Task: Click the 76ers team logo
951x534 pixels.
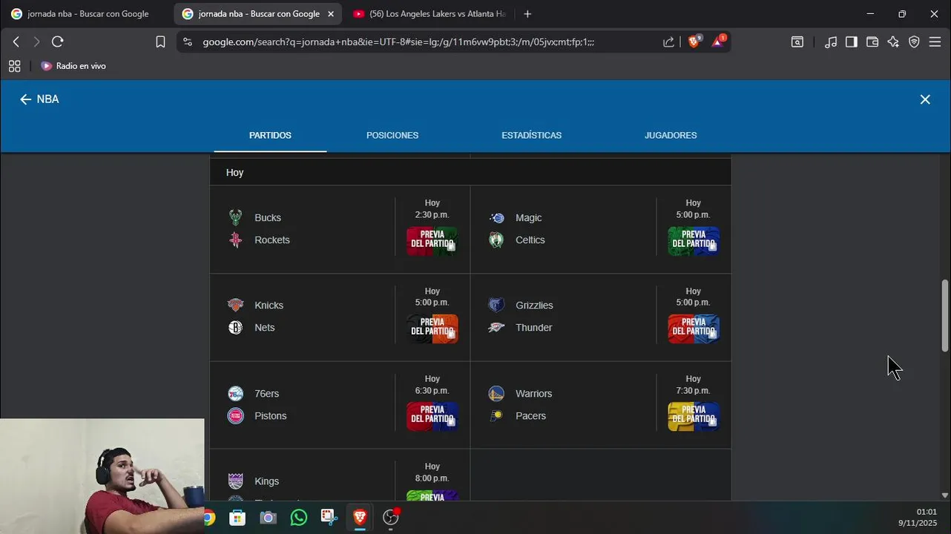Action: pyautogui.click(x=235, y=393)
